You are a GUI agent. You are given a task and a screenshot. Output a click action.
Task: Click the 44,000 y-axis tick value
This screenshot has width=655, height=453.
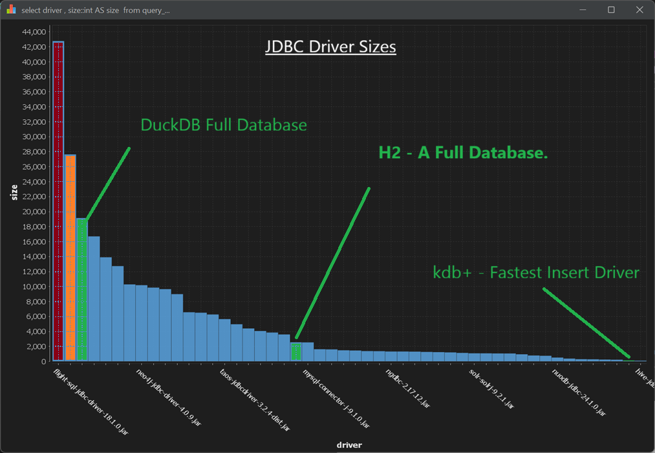[34, 32]
